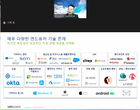Click the '원격 관리' heading
The image size is (140, 110).
pos(73,69)
